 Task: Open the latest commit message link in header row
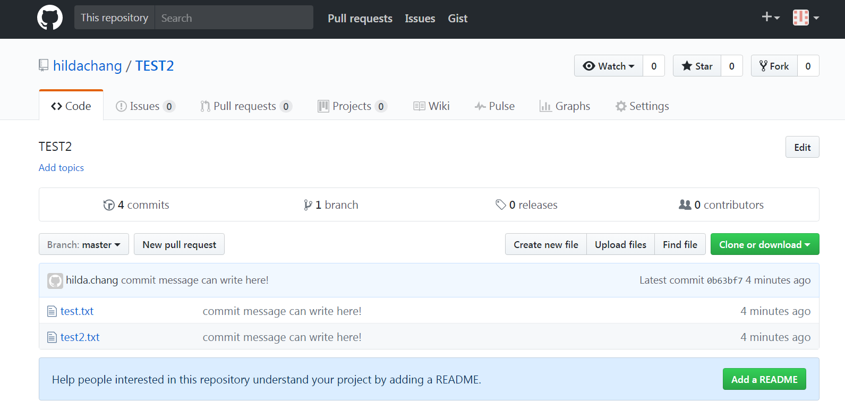(195, 280)
